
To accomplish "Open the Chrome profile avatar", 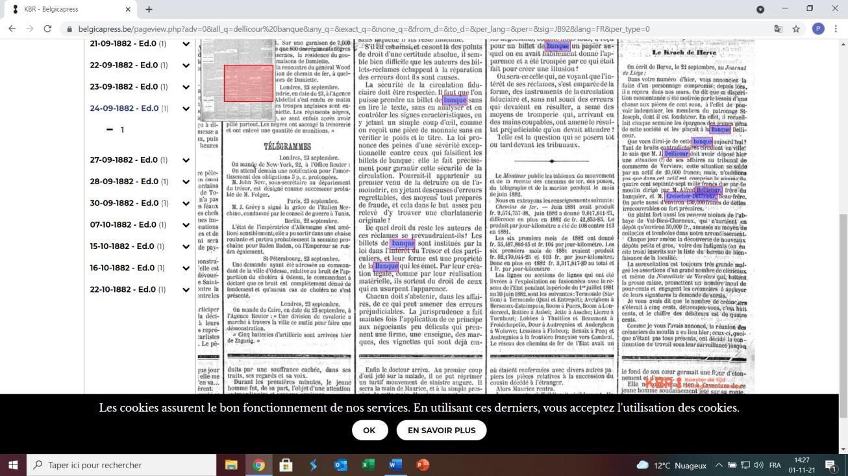I will (817, 29).
